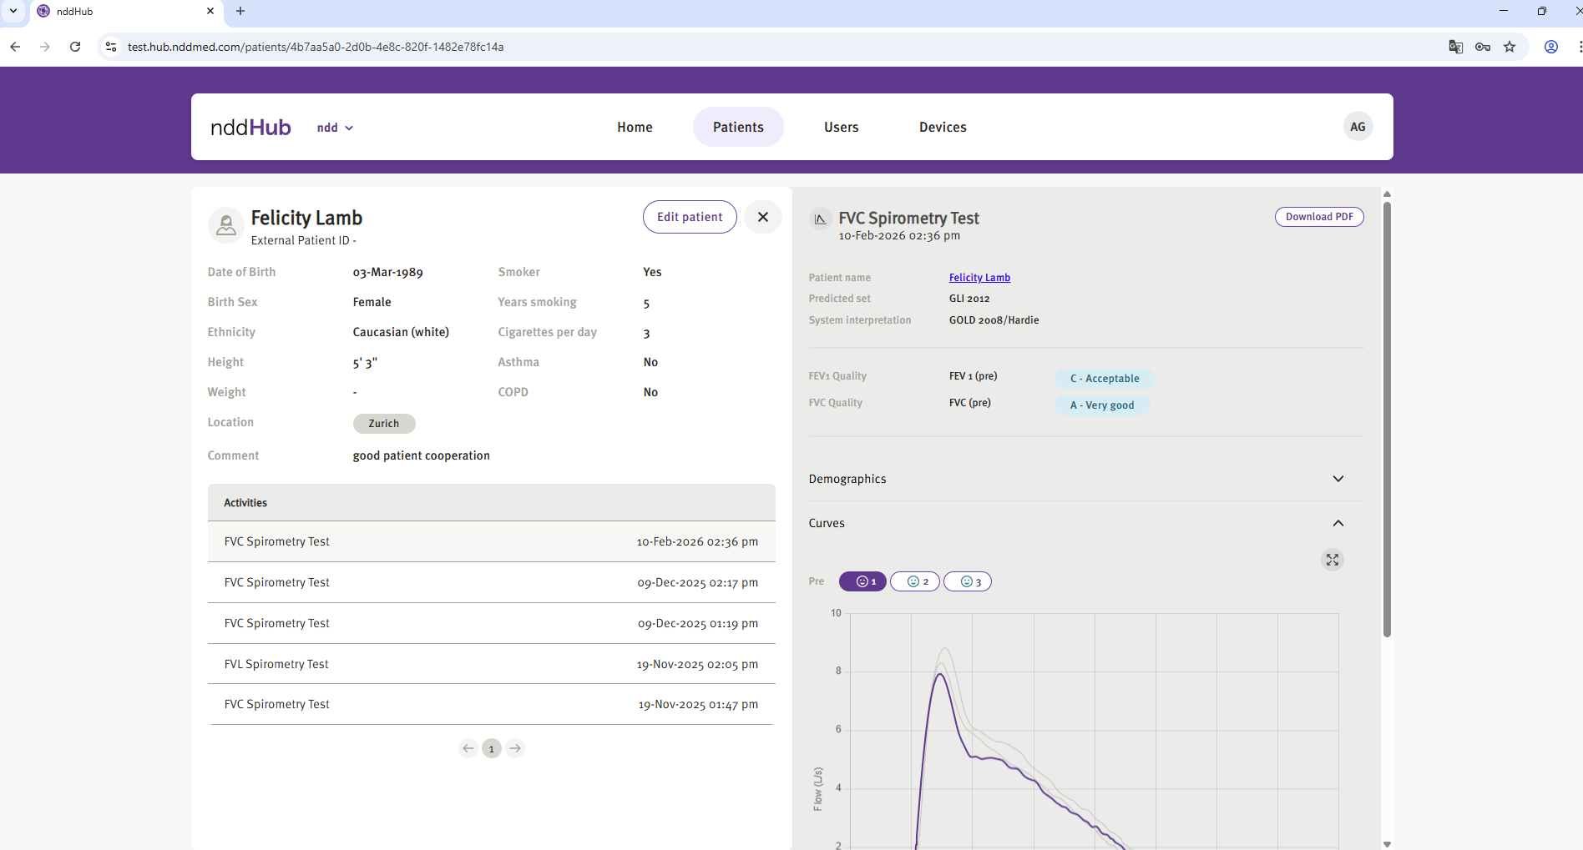
Task: Toggle Pre trial 2 curve
Action: click(915, 581)
